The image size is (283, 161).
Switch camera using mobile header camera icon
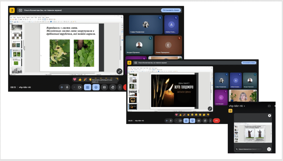[x=269, y=106]
